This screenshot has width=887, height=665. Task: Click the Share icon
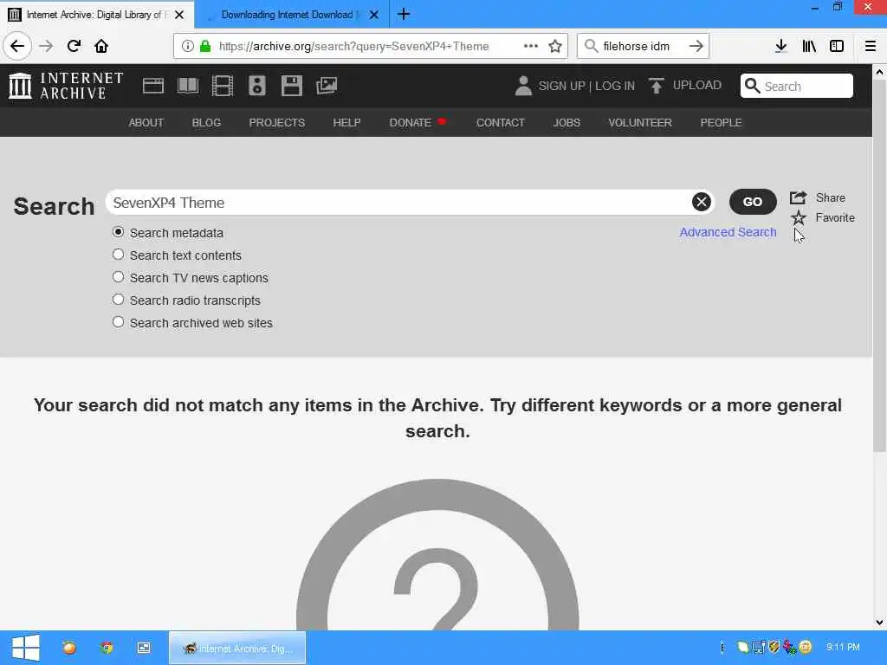click(x=798, y=197)
